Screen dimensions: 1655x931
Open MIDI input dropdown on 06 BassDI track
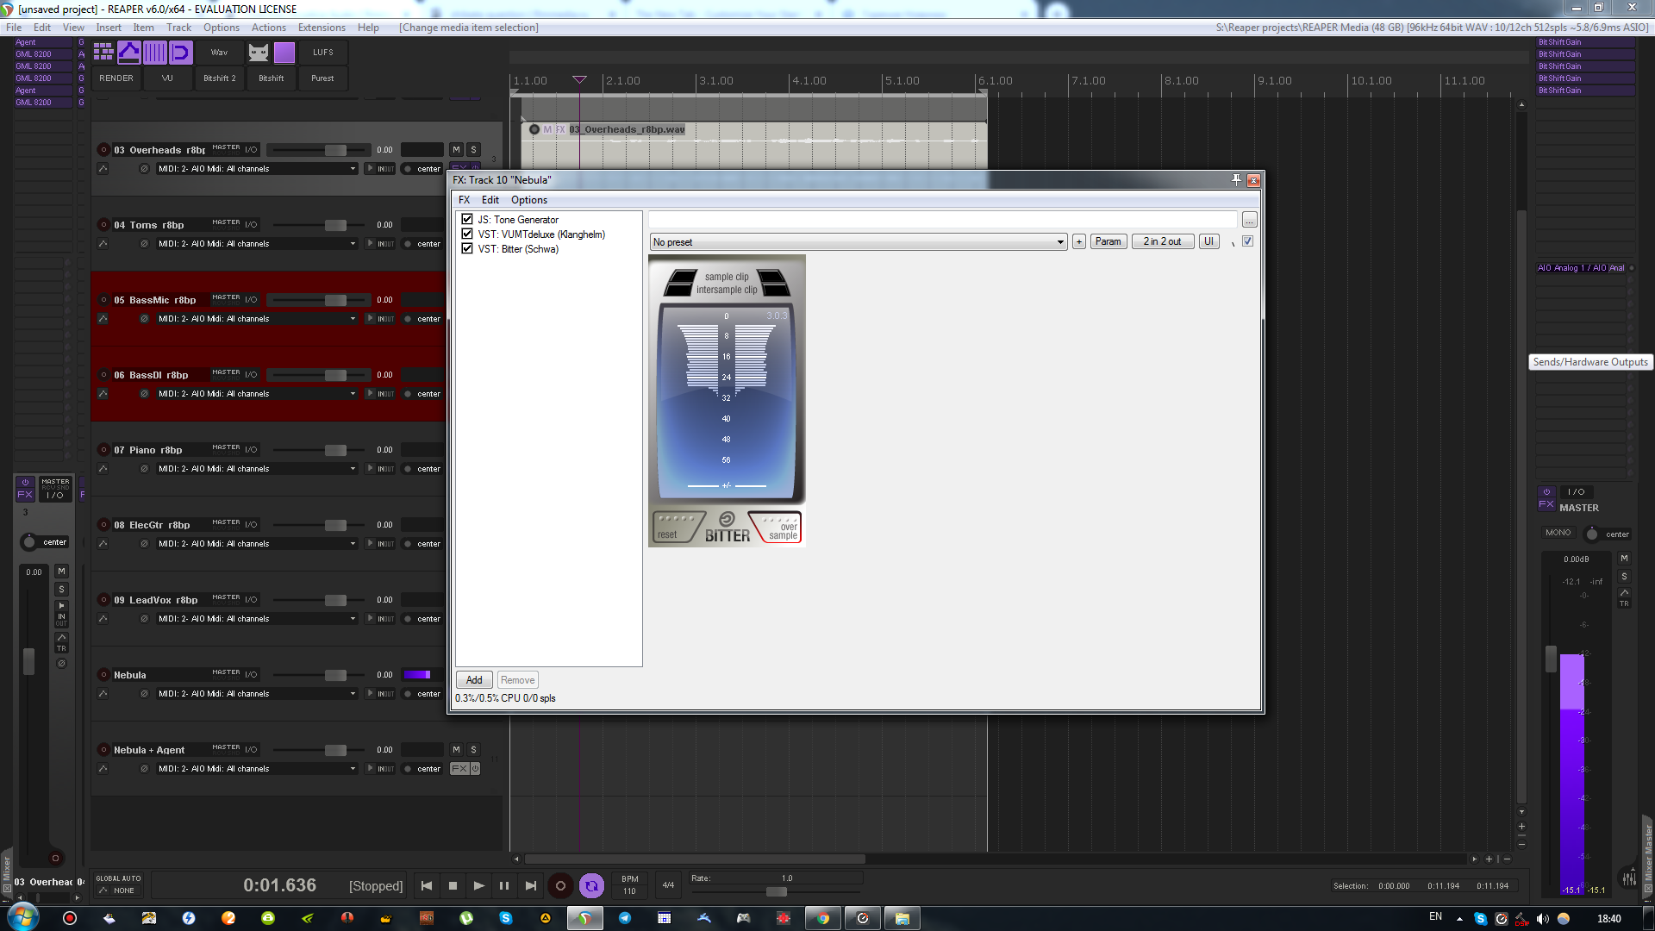[257, 394]
